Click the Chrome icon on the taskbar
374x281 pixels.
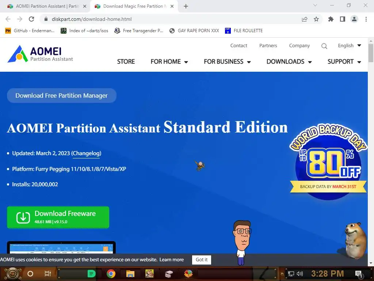(x=111, y=274)
